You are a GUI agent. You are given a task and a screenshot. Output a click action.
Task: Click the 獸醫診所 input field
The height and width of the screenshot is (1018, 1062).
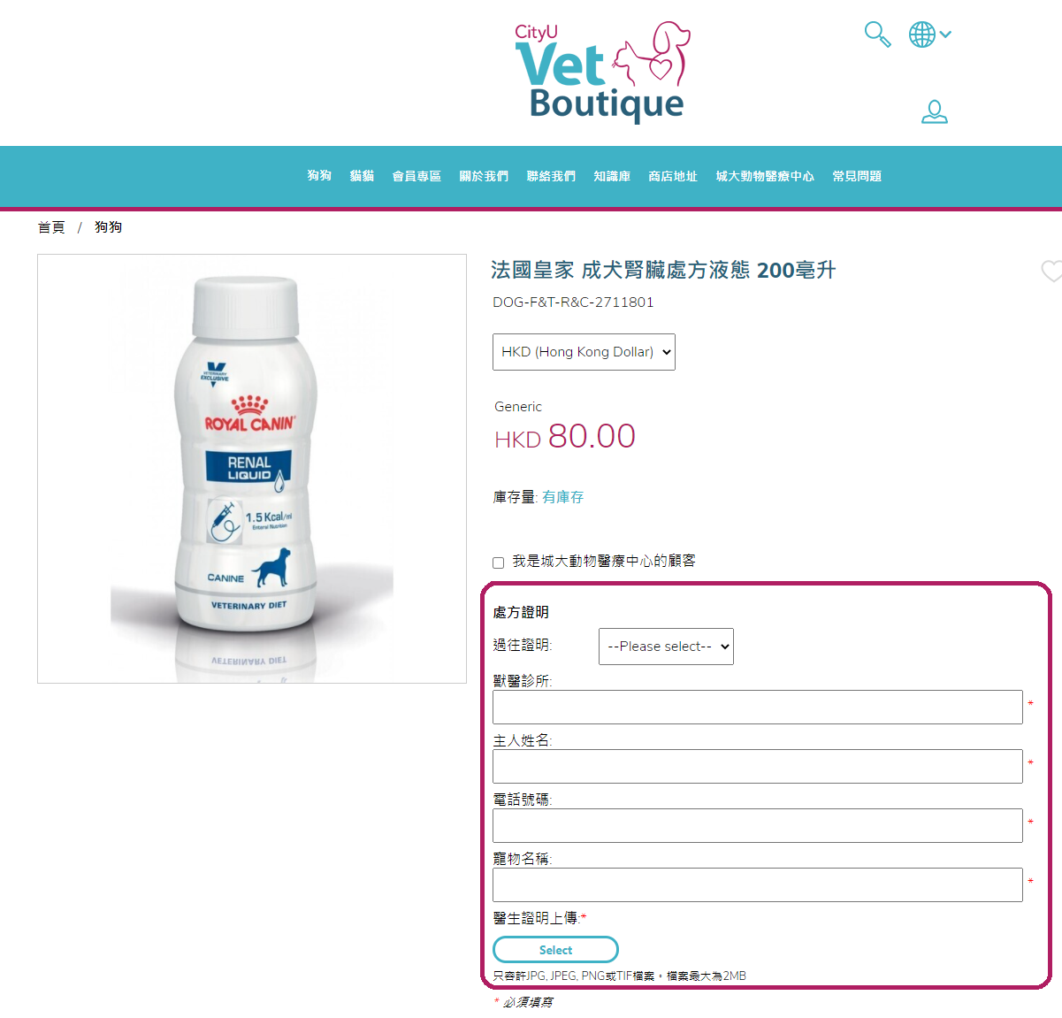click(x=758, y=708)
